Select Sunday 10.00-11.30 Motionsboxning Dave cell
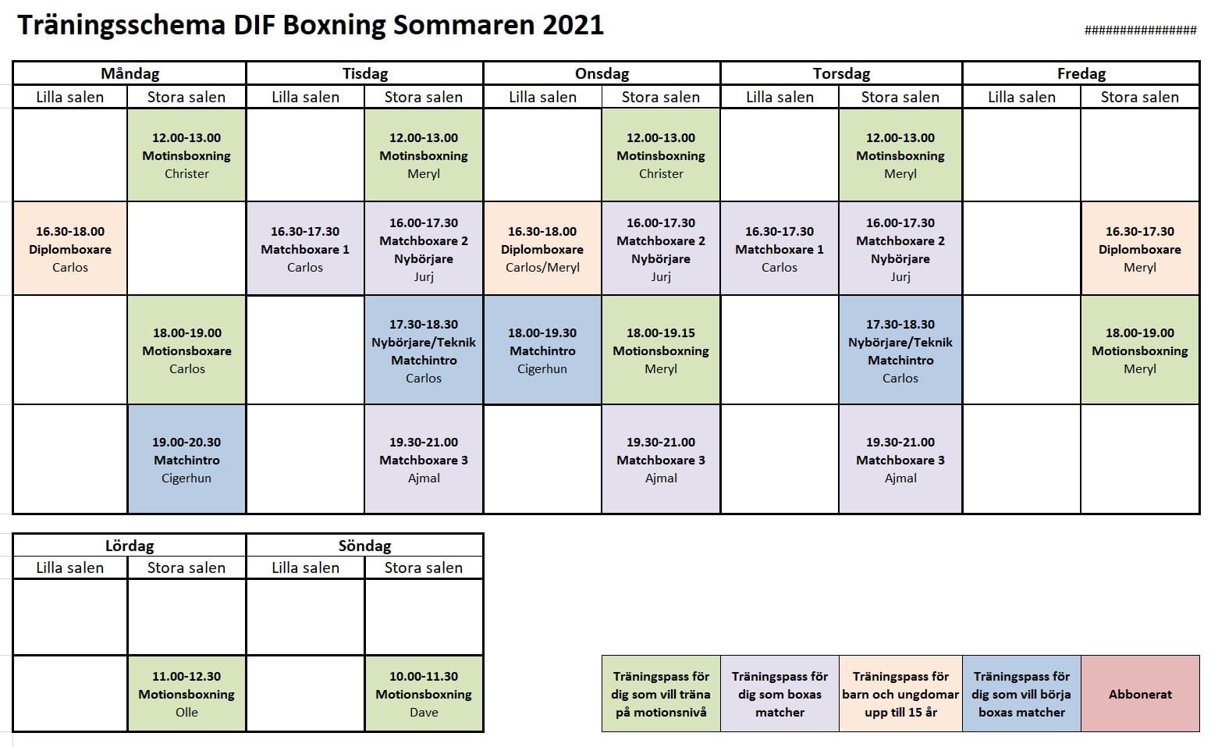This screenshot has height=747, width=1211. (424, 694)
